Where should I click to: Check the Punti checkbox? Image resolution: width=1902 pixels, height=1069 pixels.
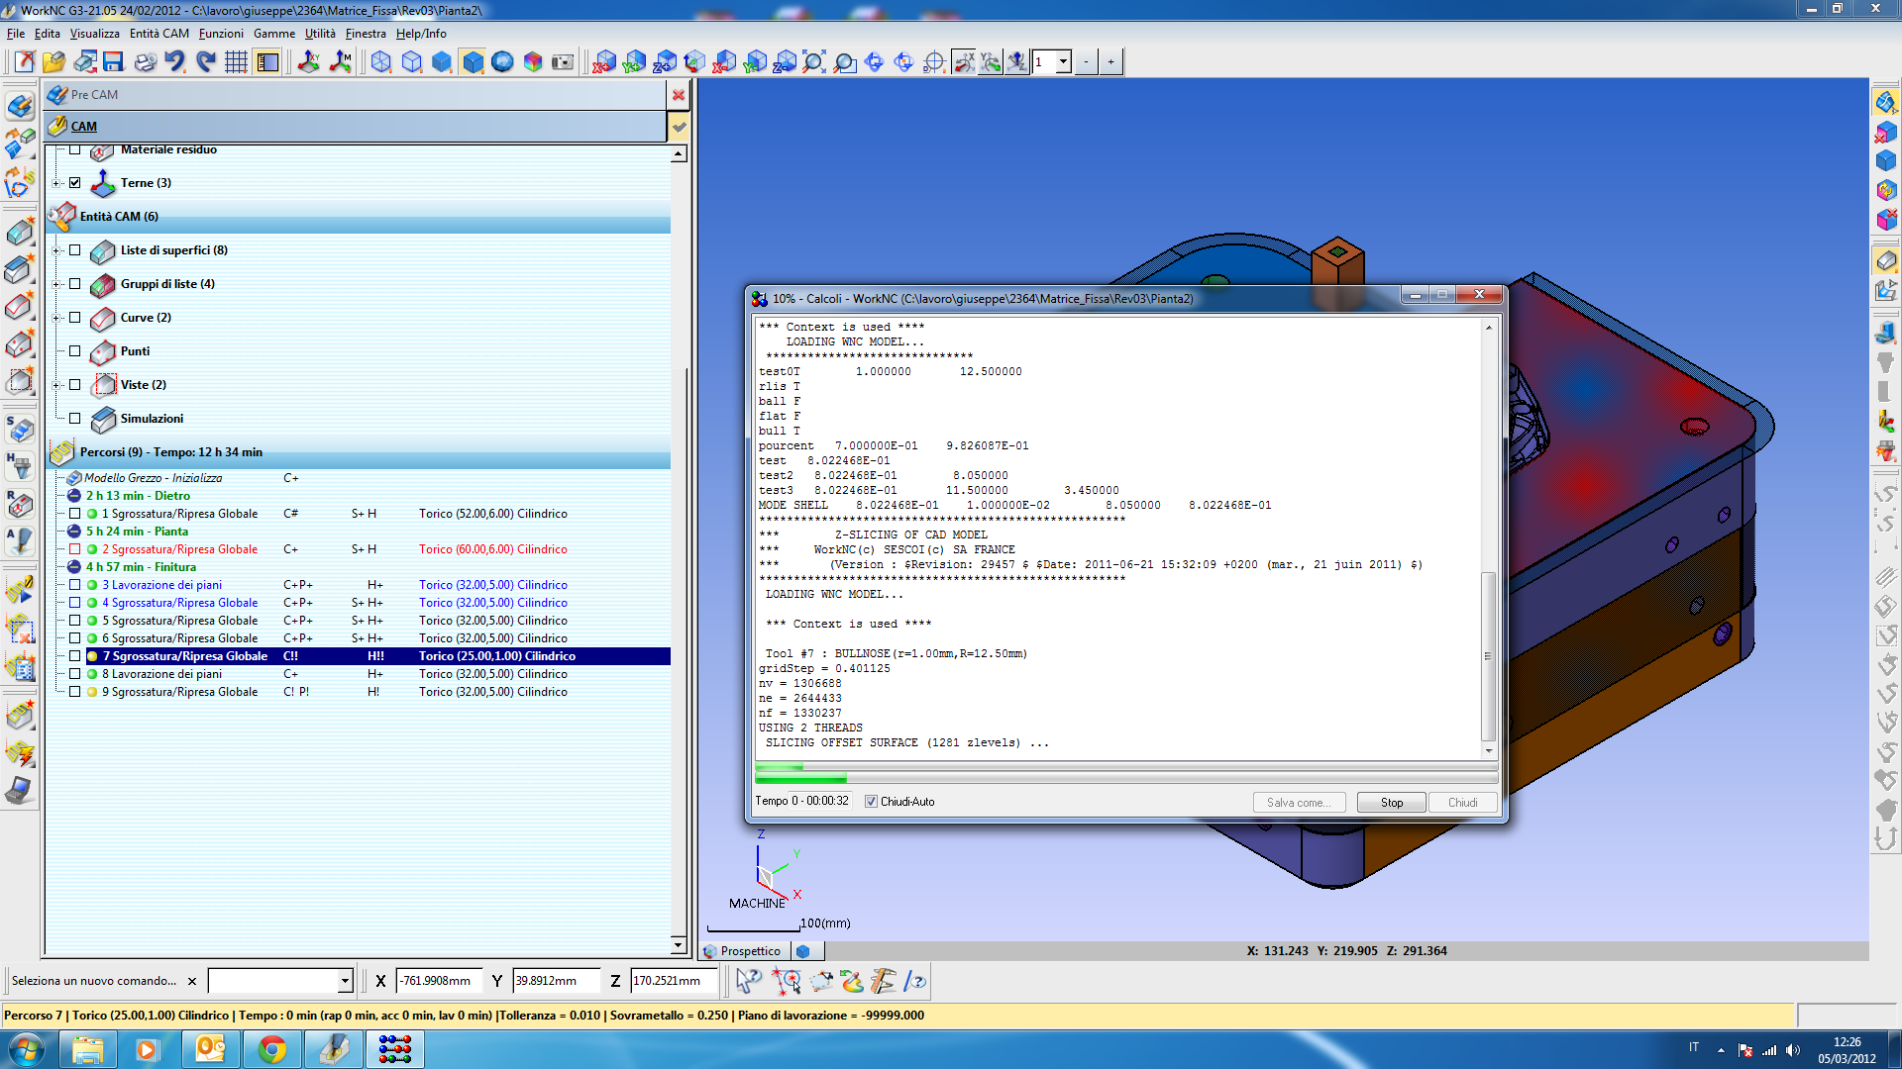[x=75, y=351]
